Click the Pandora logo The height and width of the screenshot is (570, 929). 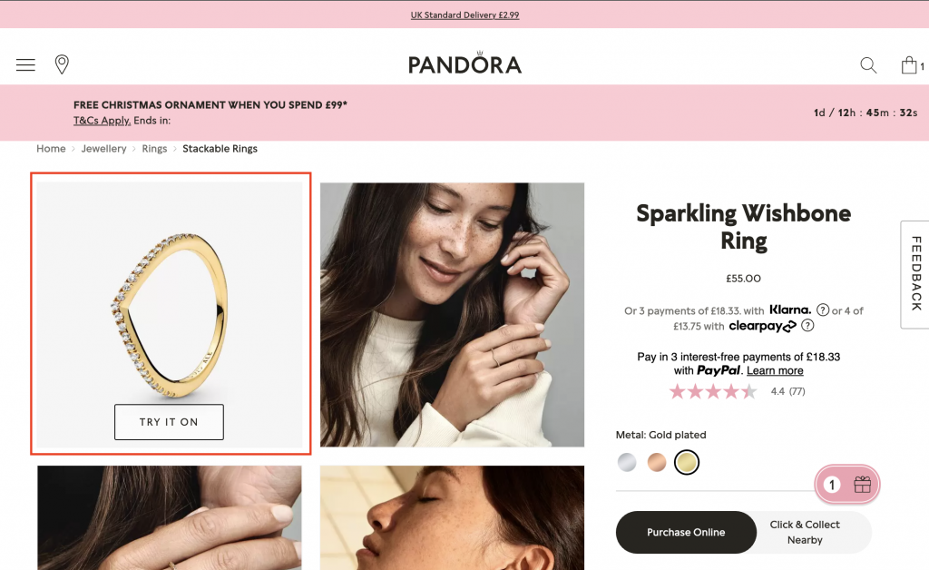(464, 63)
